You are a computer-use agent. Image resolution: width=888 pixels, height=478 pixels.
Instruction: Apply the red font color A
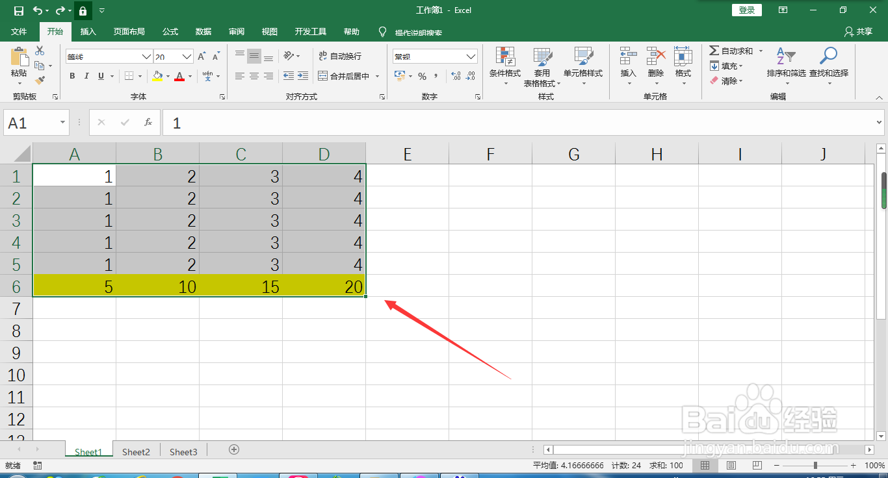click(179, 77)
